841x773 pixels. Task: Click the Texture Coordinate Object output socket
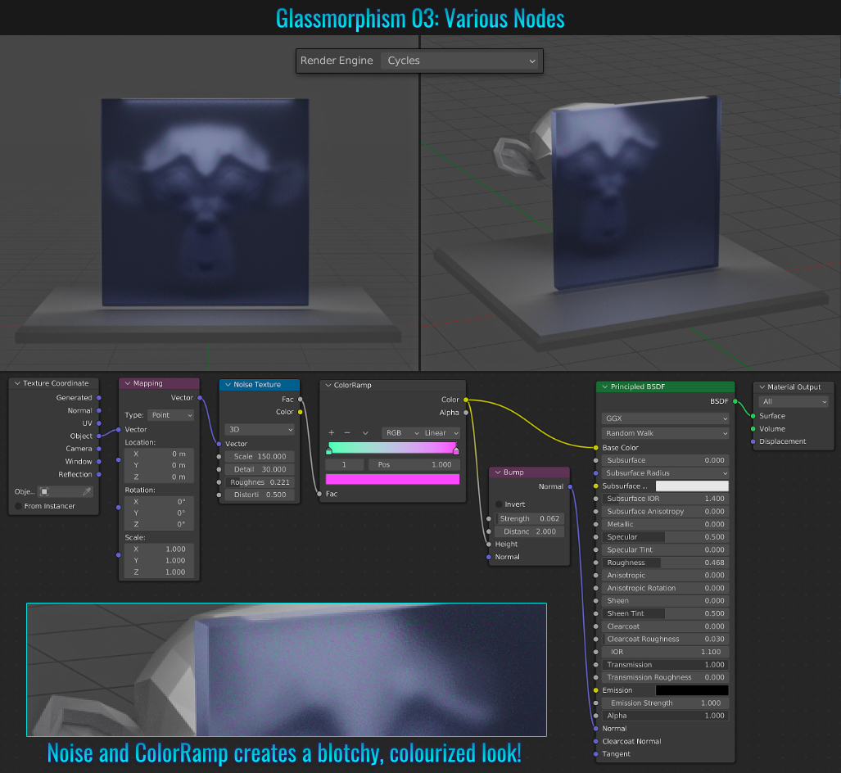click(x=99, y=436)
